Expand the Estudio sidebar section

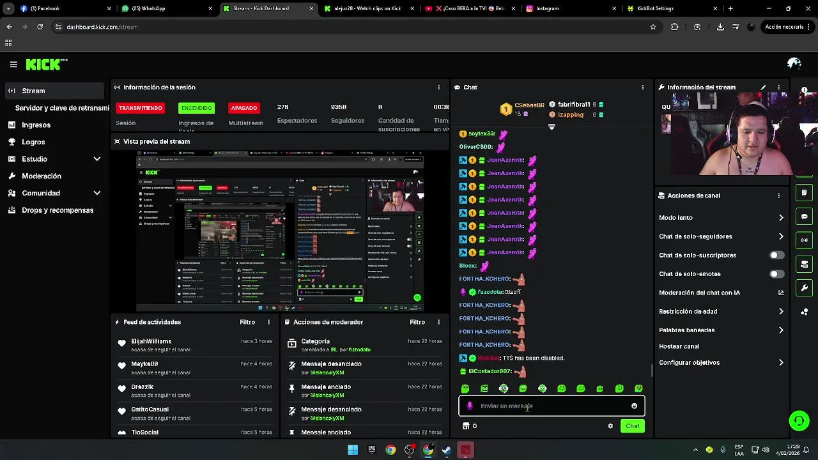[x=97, y=159]
